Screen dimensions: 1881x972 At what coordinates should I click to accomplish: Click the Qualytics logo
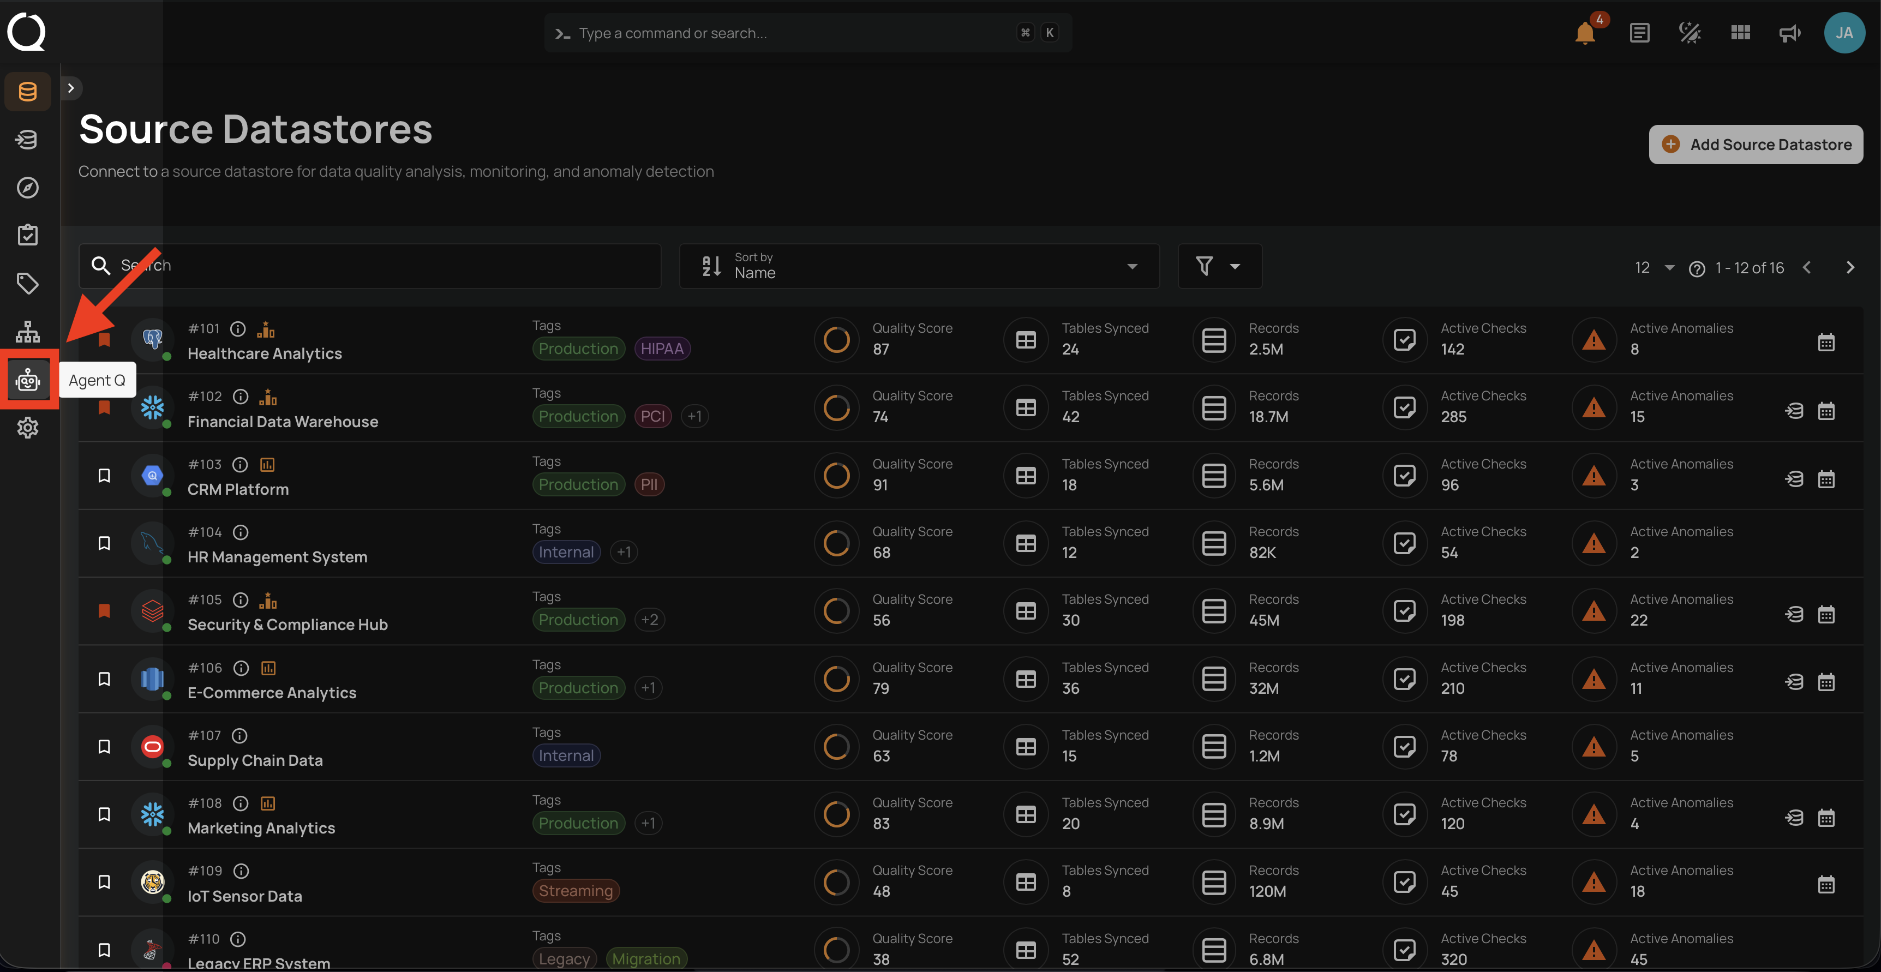tap(26, 32)
